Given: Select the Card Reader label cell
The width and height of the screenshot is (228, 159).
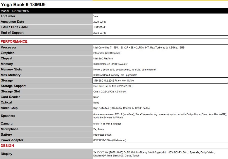Looking at the screenshot, I should pyautogui.click(x=46, y=97).
